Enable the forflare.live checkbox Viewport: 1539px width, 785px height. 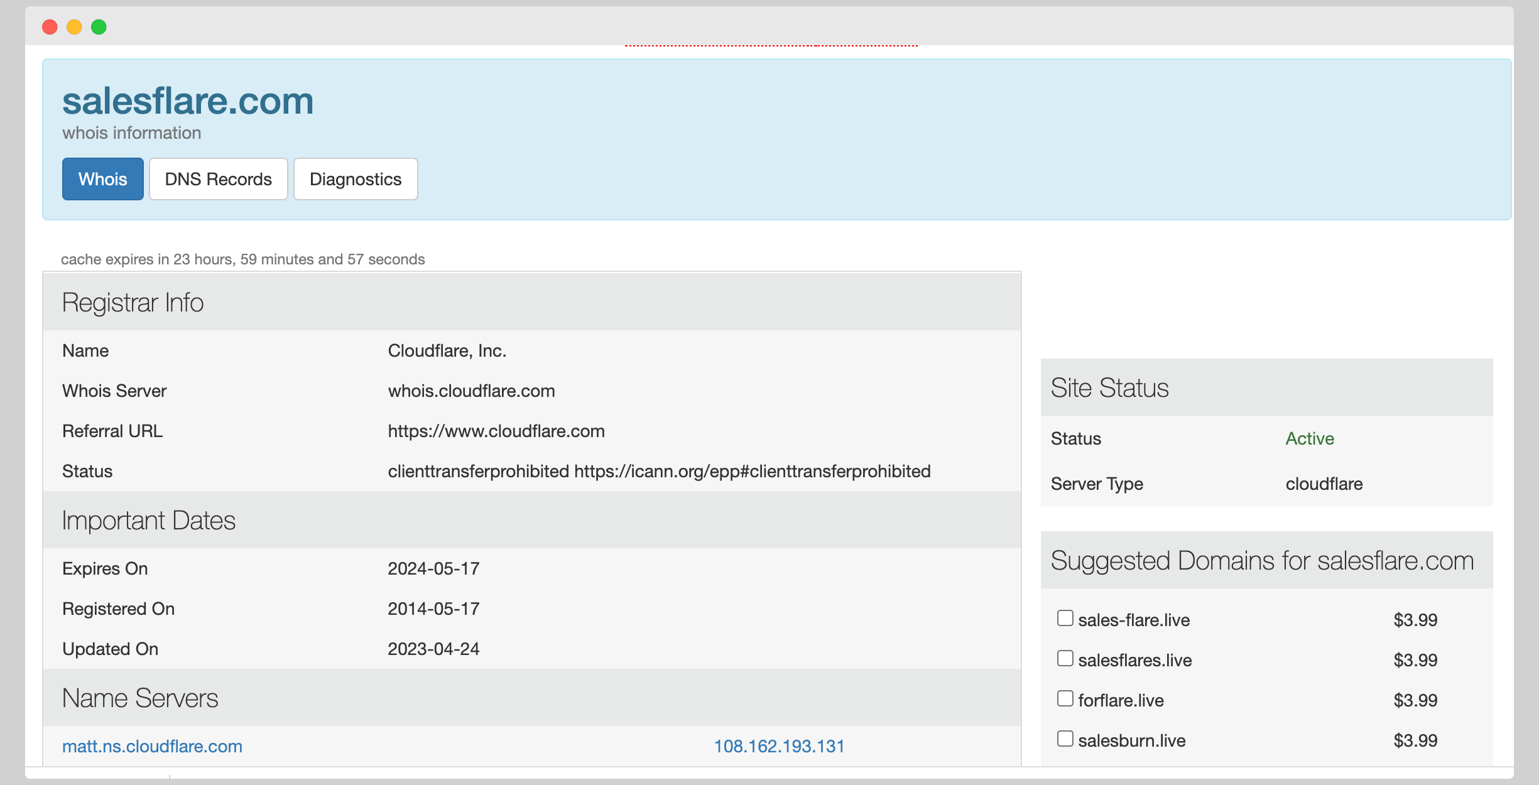(x=1065, y=698)
